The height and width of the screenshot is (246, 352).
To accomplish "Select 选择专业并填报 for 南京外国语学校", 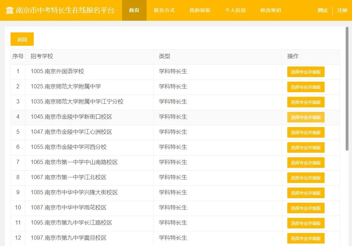I will (306, 71).
